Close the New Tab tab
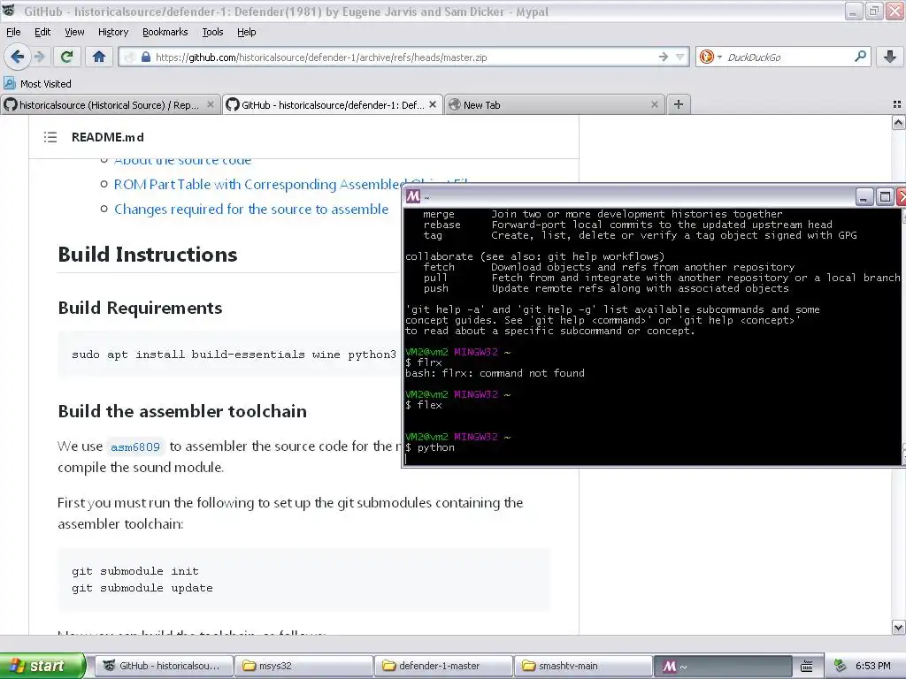Screen dimensions: 906x679 click(654, 104)
